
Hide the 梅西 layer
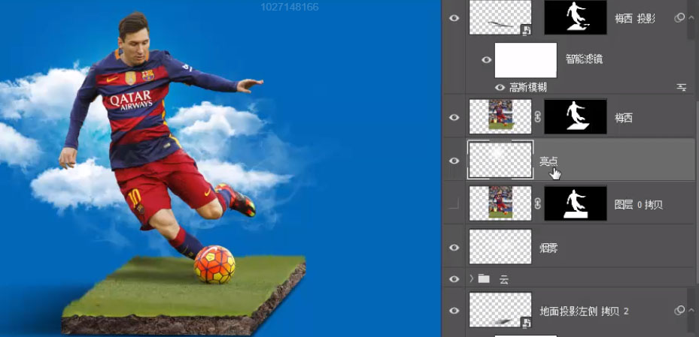[x=454, y=117]
